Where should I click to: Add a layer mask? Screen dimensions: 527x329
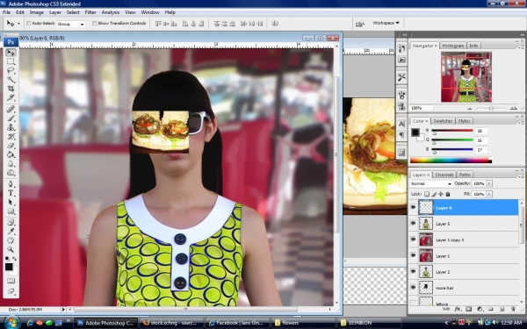[468, 309]
